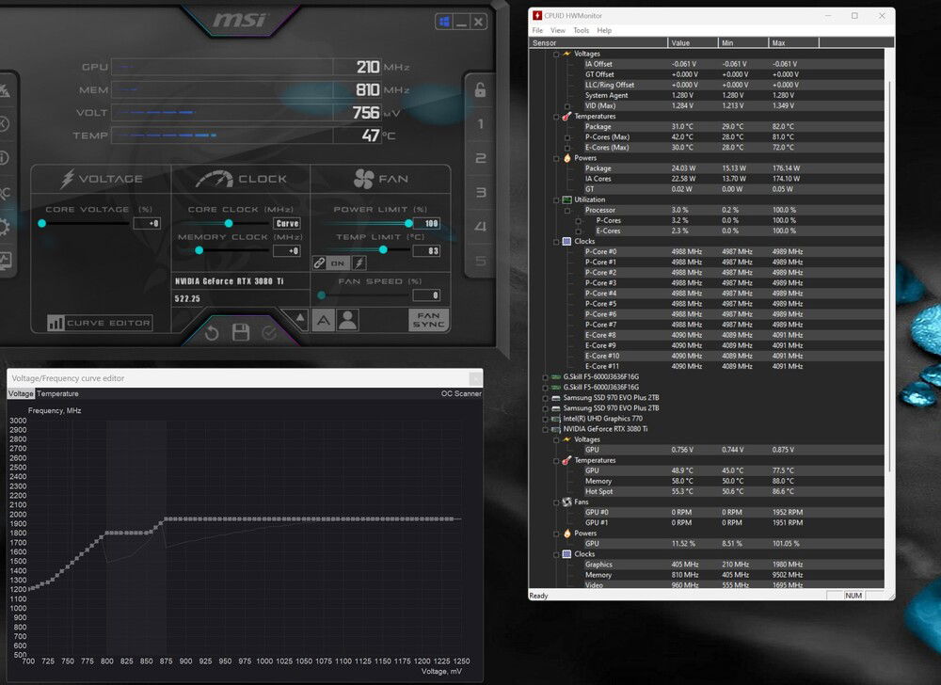Click the Core Clock Curve value field

287,223
